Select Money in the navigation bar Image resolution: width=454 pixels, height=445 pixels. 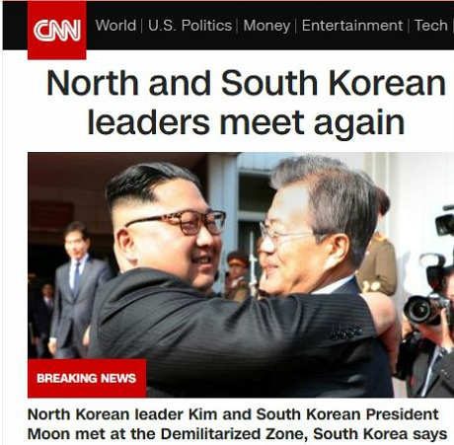tap(266, 26)
